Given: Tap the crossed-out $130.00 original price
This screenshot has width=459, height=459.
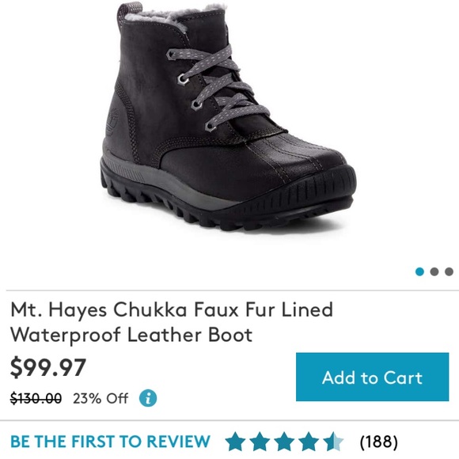Looking at the screenshot, I should point(36,398).
